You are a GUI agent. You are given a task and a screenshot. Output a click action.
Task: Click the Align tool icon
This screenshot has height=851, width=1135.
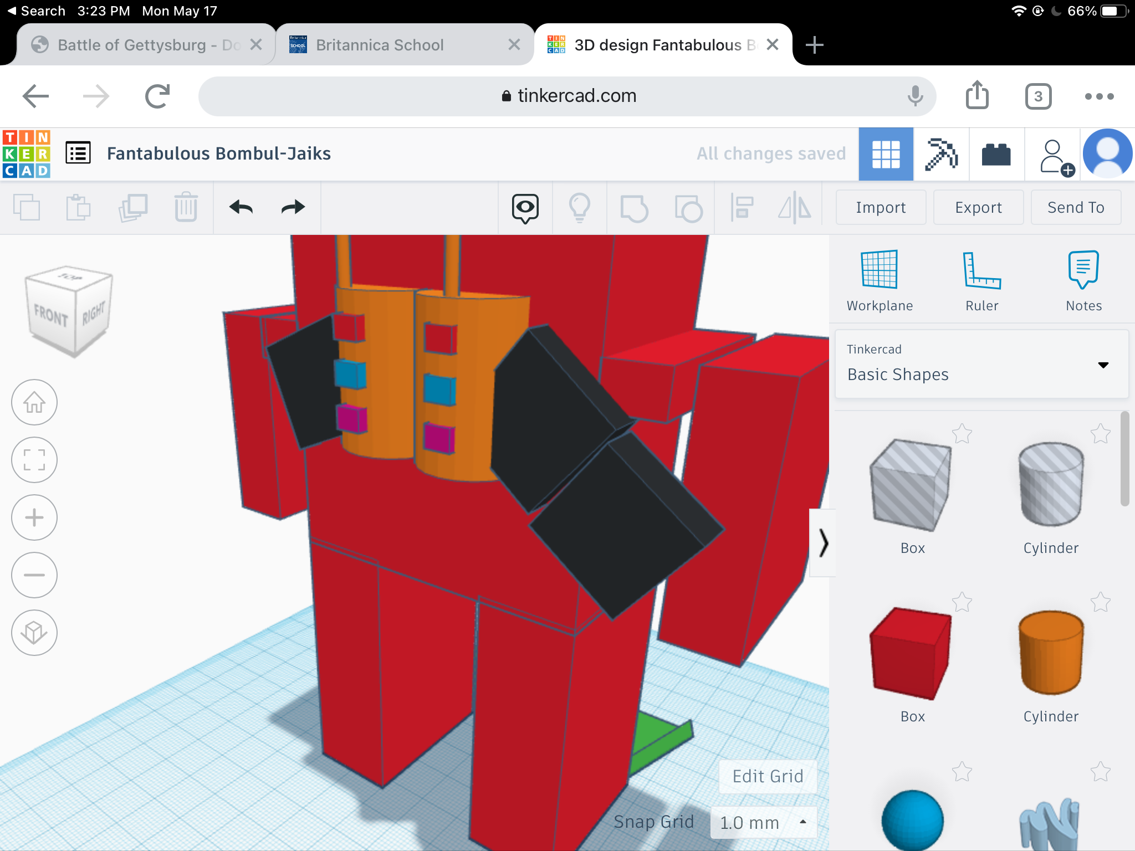[x=742, y=208]
